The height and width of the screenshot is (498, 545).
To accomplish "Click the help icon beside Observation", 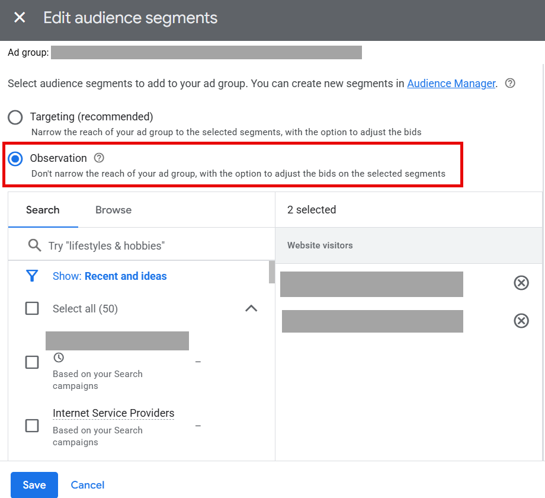I will [99, 158].
